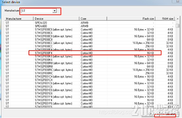Viewport: 182px width, 118px height.
Task: Sort by Core column header
Action: [93, 19]
